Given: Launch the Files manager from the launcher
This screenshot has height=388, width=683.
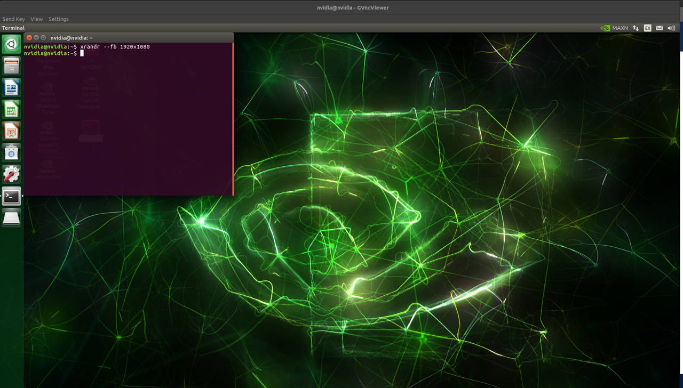Looking at the screenshot, I should click(11, 66).
